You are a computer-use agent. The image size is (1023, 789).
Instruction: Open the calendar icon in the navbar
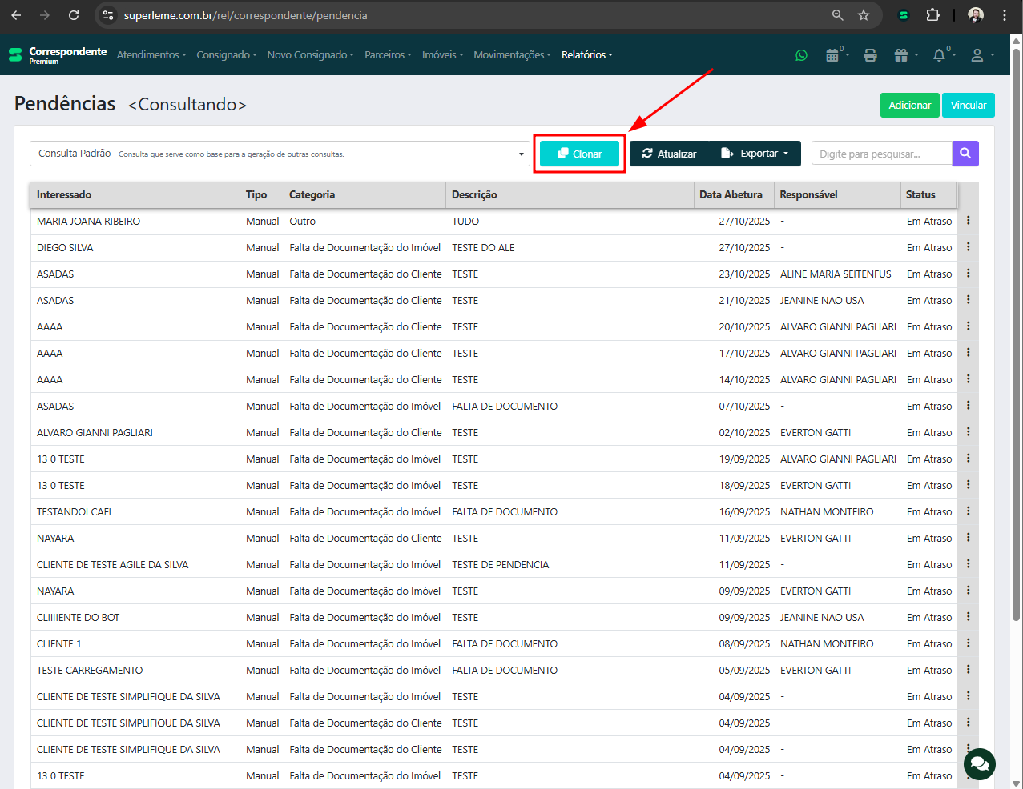[x=833, y=55]
